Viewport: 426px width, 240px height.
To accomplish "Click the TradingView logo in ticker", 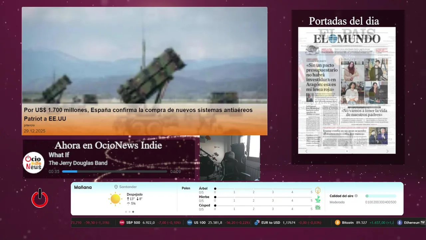I will pos(423,223).
